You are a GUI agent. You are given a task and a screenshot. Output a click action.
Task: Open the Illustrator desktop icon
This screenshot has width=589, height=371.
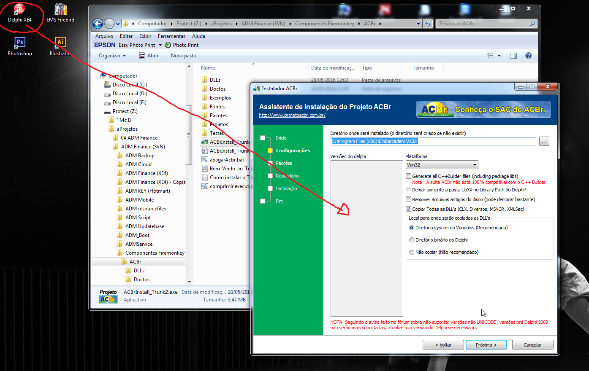tap(60, 46)
